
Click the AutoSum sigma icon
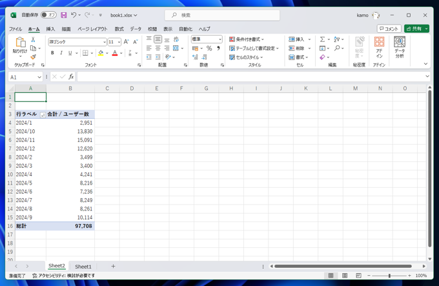pos(323,39)
